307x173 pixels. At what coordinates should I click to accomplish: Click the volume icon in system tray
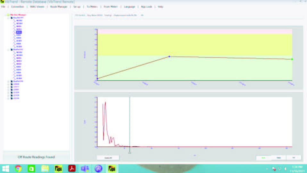click(x=285, y=169)
